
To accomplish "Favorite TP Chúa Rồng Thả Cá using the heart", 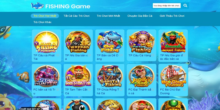I will click(x=121, y=90).
